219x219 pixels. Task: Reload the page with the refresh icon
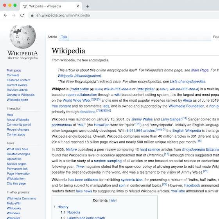[22, 15]
